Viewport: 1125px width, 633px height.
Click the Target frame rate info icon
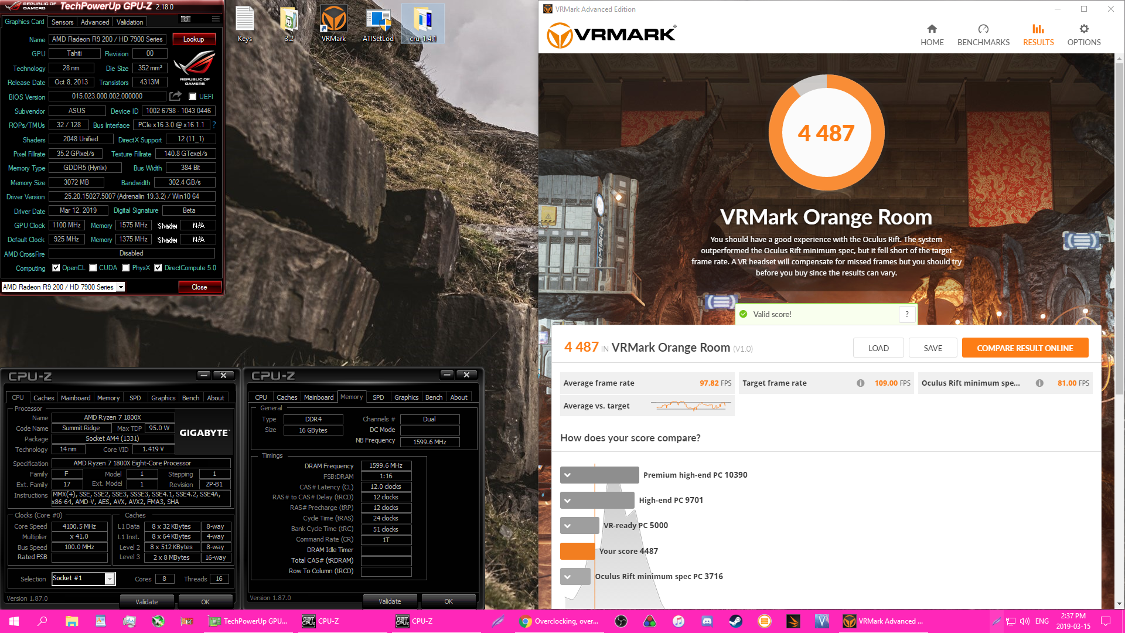[x=860, y=383]
